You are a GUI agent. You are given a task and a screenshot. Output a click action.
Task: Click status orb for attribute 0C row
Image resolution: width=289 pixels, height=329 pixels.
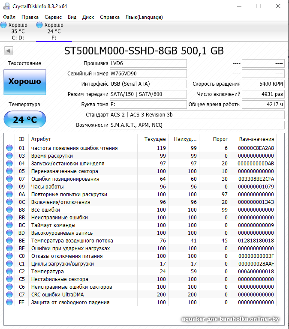(9, 202)
